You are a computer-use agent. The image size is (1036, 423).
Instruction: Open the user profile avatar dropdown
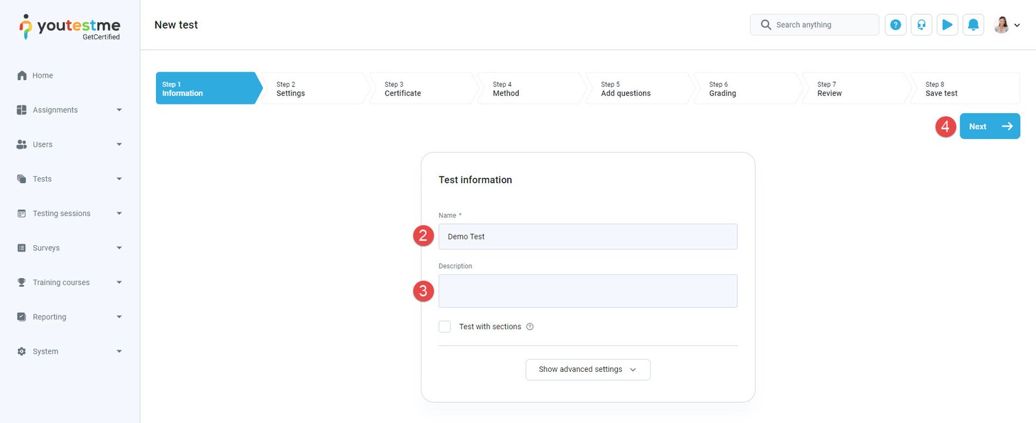pyautogui.click(x=1006, y=25)
